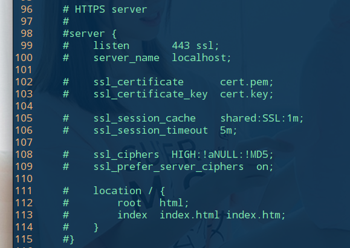The width and height of the screenshot is (350, 248).
Task: Click 'location / {' on line 111
Action: pos(129,191)
